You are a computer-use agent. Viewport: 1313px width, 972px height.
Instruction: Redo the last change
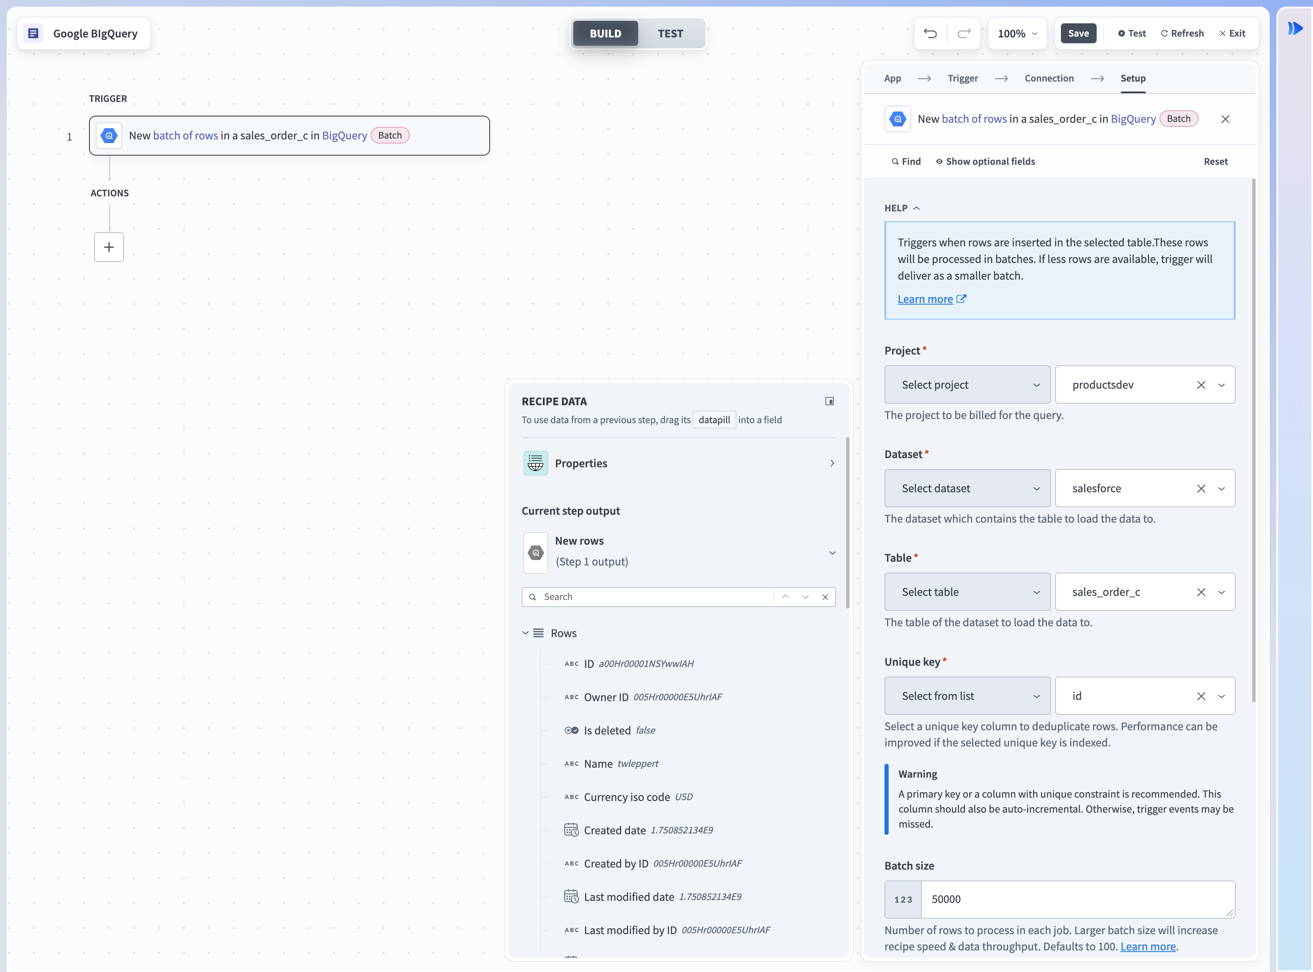click(x=964, y=34)
